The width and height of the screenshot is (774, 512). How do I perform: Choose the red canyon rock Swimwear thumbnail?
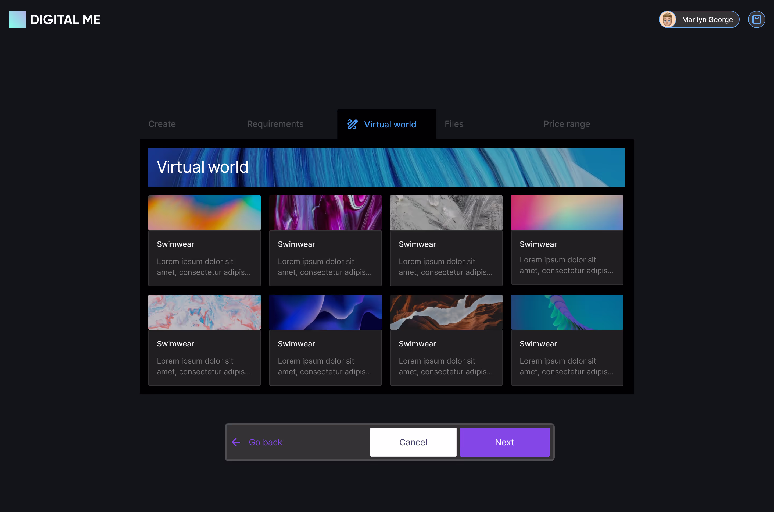[446, 312]
